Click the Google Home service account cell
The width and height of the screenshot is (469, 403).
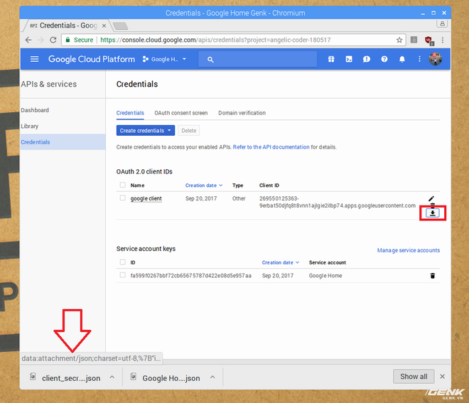pyautogui.click(x=325, y=276)
